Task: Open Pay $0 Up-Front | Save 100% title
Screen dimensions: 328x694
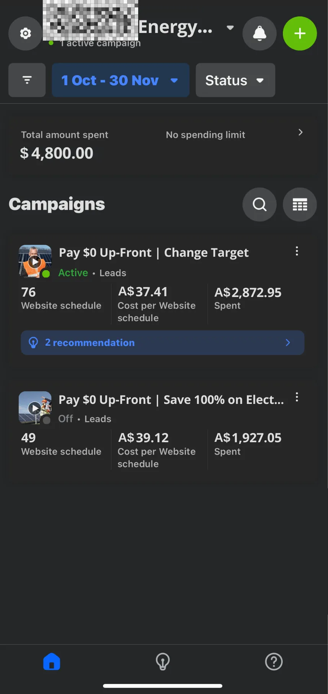Action: pyautogui.click(x=171, y=400)
